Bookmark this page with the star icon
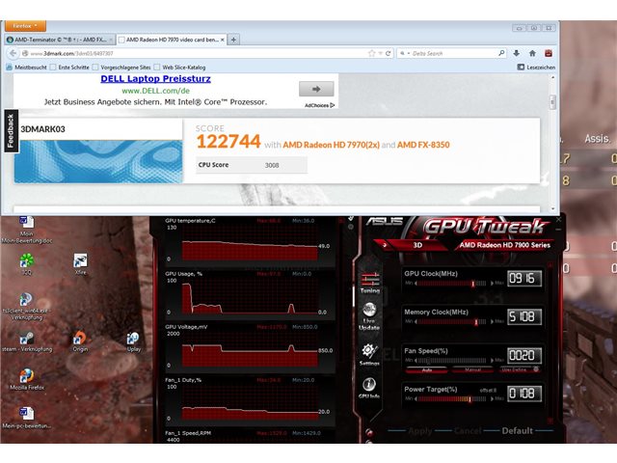The width and height of the screenshot is (617, 463). tap(371, 53)
